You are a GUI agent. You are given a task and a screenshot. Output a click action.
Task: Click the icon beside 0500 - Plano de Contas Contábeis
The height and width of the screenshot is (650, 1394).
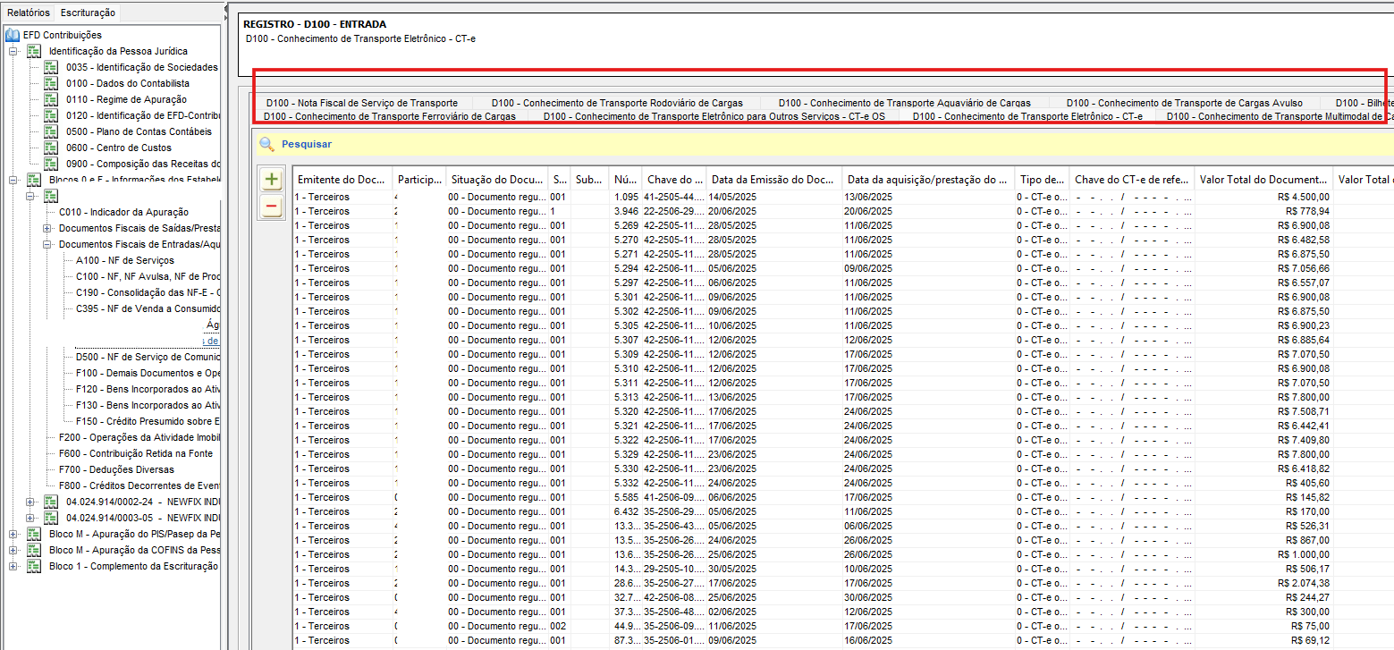click(x=53, y=131)
